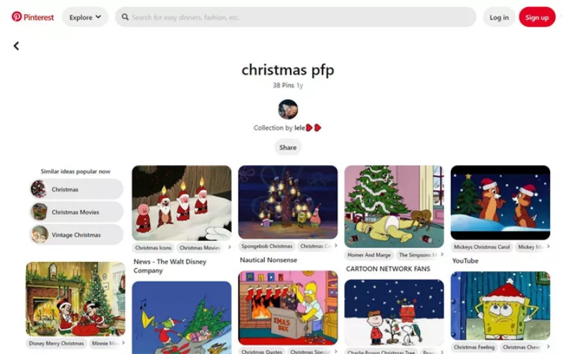The width and height of the screenshot is (562, 354).
Task: Expand more tags after Mickeys Christmas Carol
Action: pyautogui.click(x=548, y=247)
